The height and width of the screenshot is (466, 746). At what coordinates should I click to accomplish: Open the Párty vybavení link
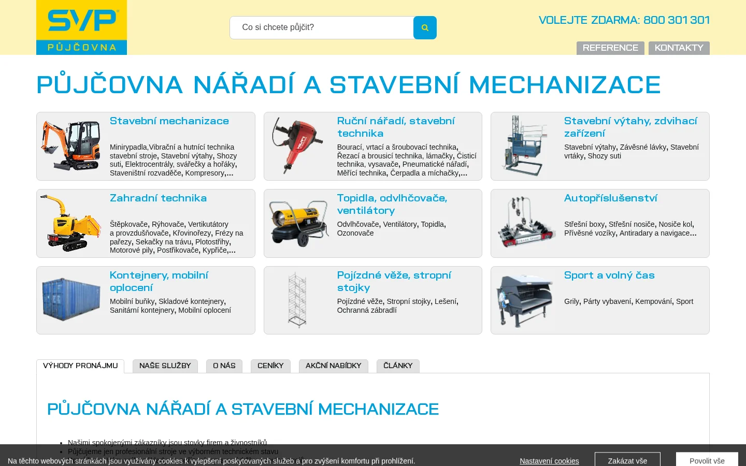[607, 301]
